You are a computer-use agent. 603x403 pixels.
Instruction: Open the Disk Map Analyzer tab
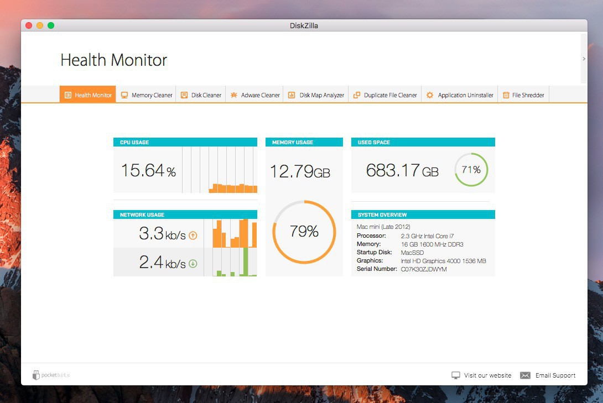point(321,95)
